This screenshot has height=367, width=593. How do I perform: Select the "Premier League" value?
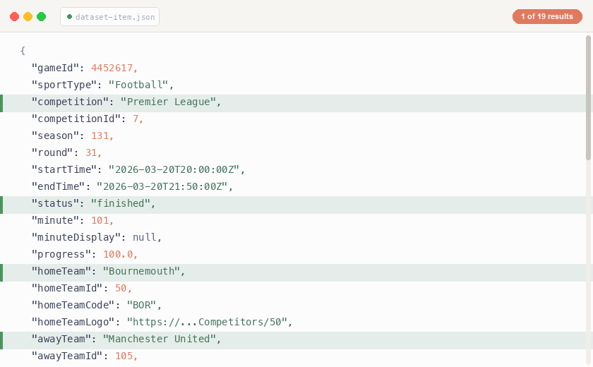point(168,102)
